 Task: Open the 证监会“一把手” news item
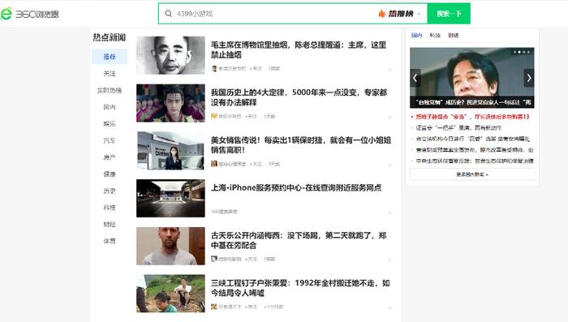pyautogui.click(x=458, y=128)
